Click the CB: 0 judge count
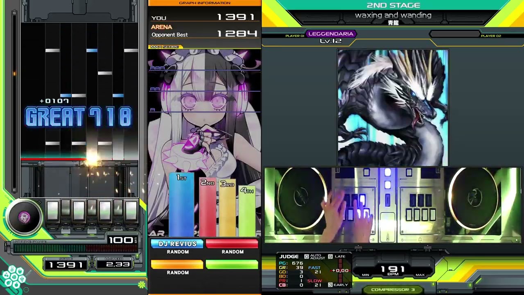 (291, 285)
